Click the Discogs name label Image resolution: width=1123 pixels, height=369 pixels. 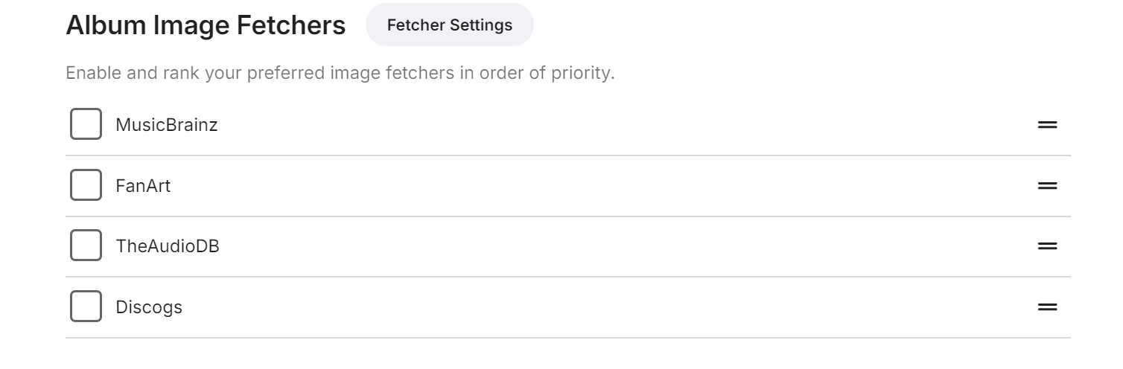pos(149,307)
